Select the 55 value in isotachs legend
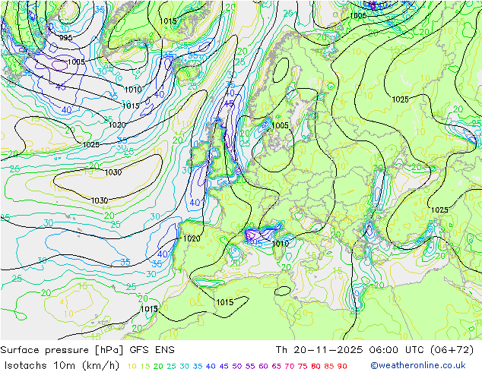482x372 pixels. 250,366
